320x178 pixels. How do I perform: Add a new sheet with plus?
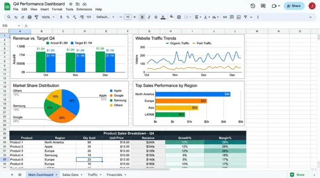point(12,174)
